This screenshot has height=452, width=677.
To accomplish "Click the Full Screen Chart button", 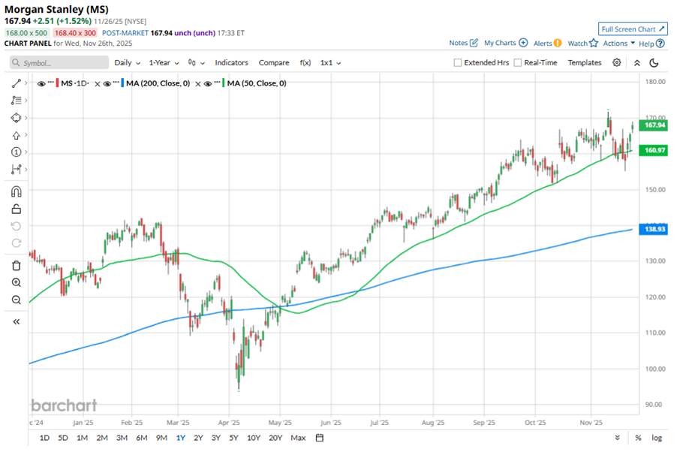I will tap(633, 29).
